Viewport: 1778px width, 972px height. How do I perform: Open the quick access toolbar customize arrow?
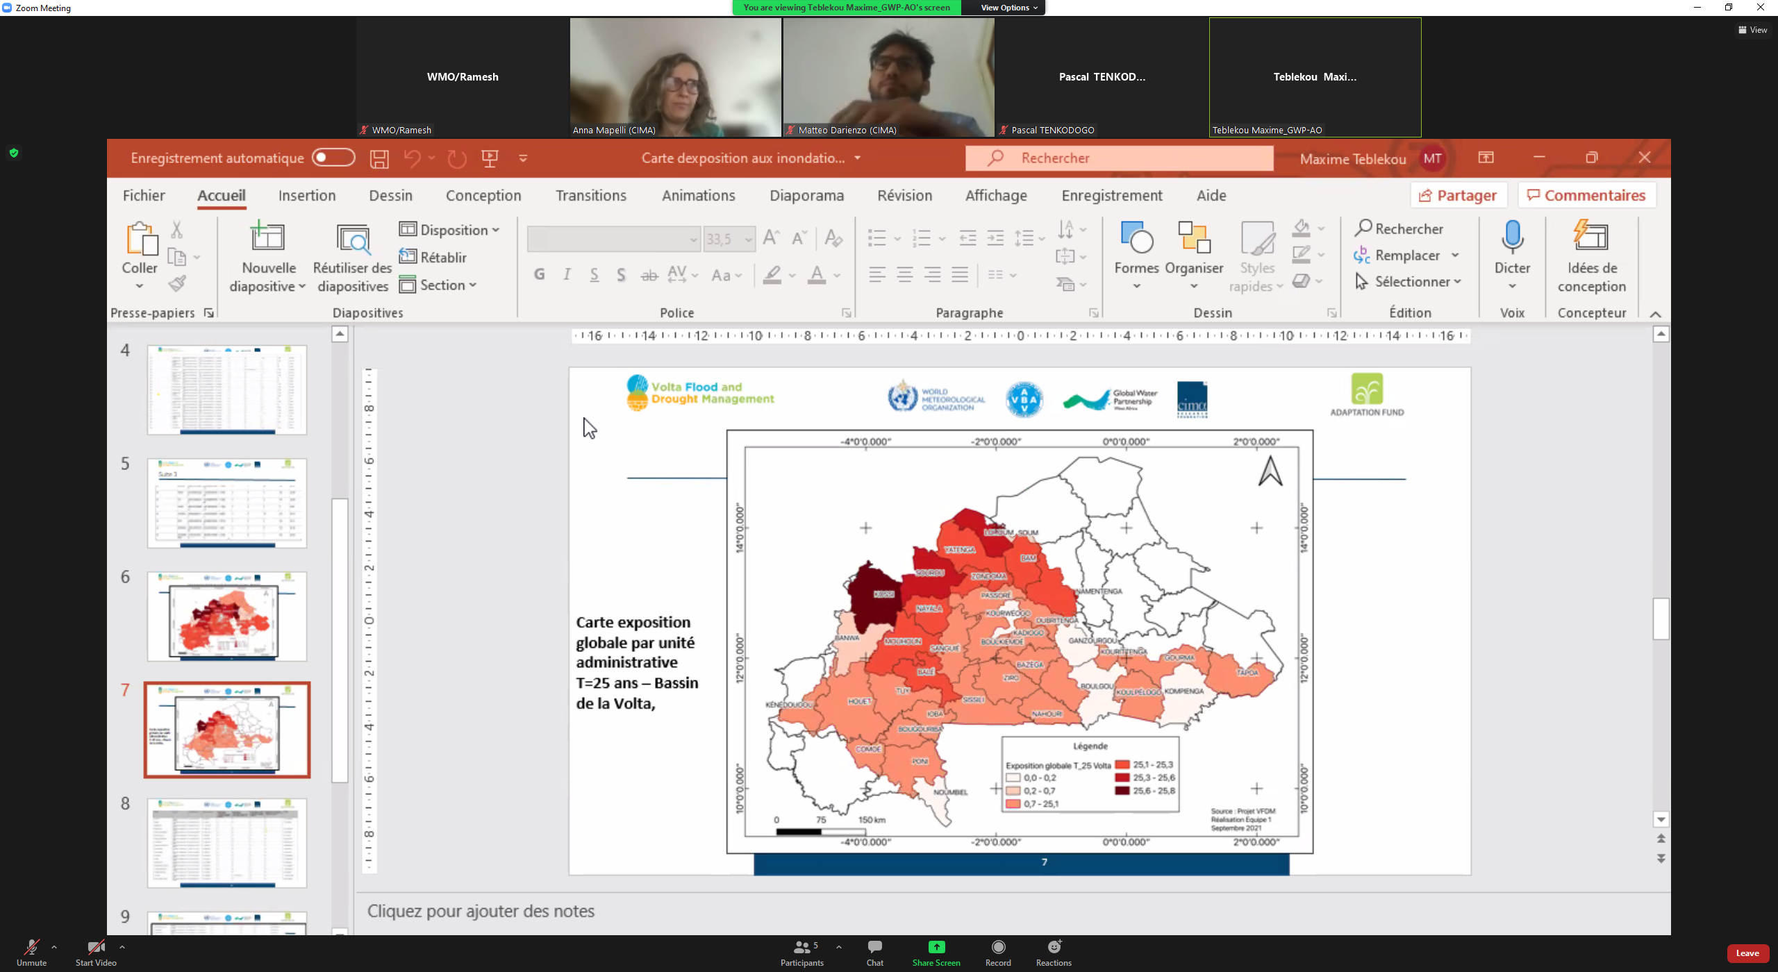(x=523, y=159)
